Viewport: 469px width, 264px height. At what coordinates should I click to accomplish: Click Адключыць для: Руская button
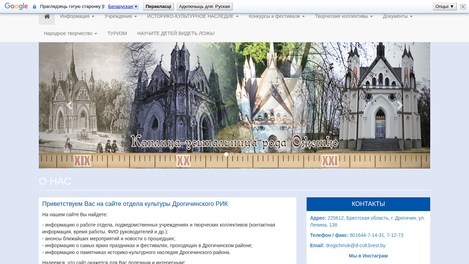point(205,7)
